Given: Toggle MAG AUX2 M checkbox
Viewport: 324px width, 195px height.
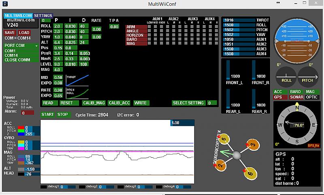Looking at the screenshot, I should [x=174, y=43].
